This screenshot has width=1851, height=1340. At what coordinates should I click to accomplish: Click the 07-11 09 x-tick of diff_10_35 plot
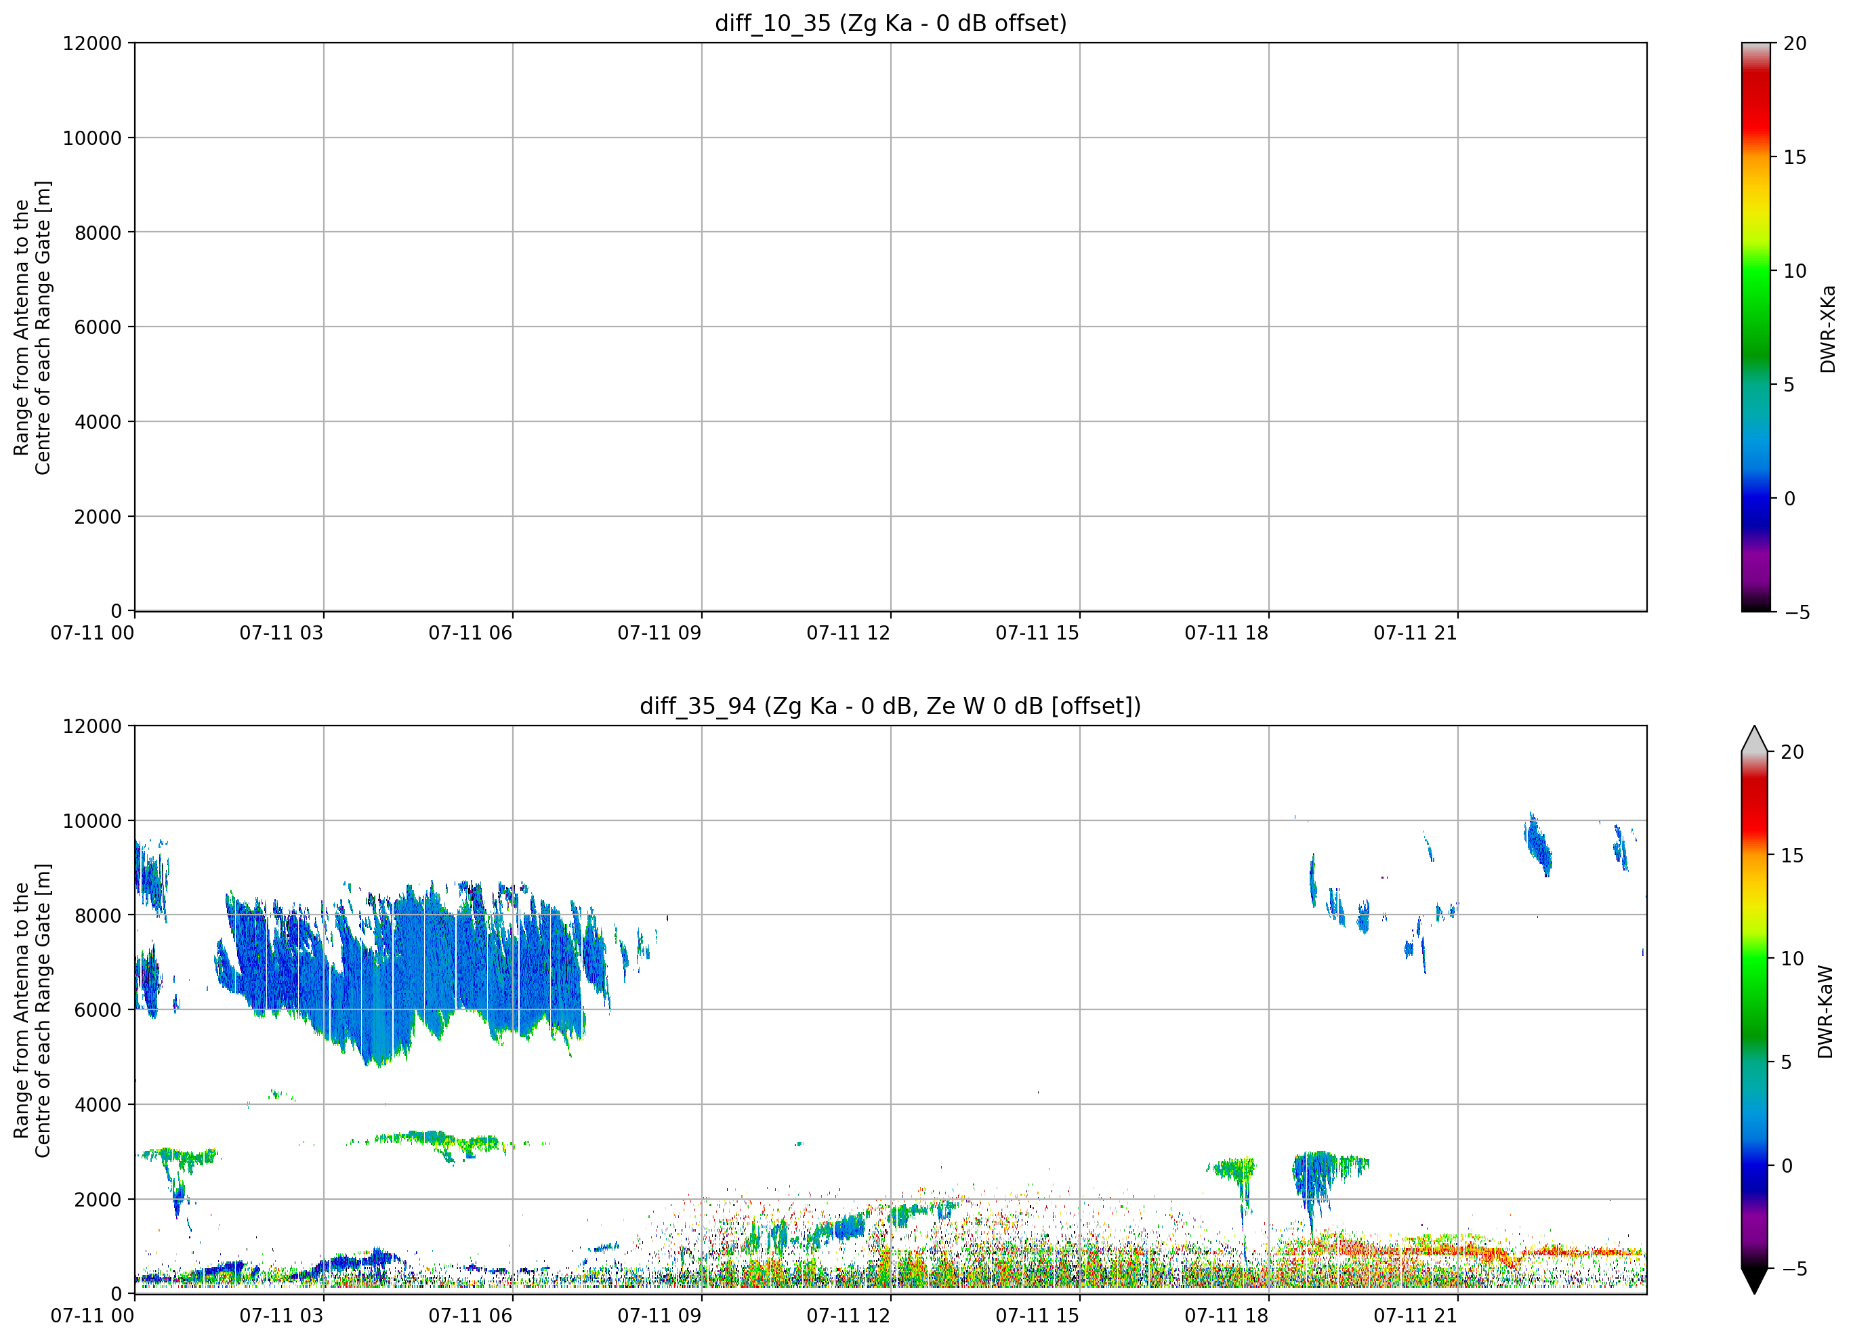(x=659, y=633)
